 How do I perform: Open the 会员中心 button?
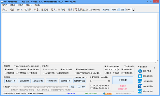point(115,10)
